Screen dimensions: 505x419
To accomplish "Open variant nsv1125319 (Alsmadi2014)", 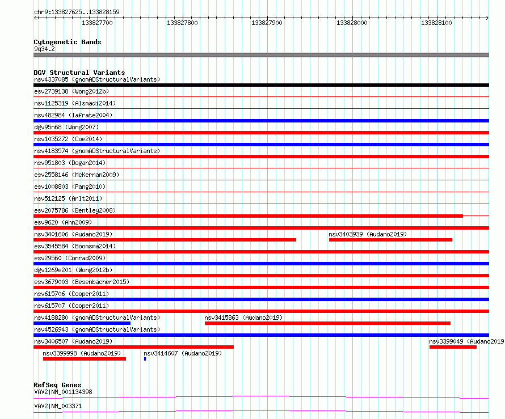I will (x=75, y=103).
